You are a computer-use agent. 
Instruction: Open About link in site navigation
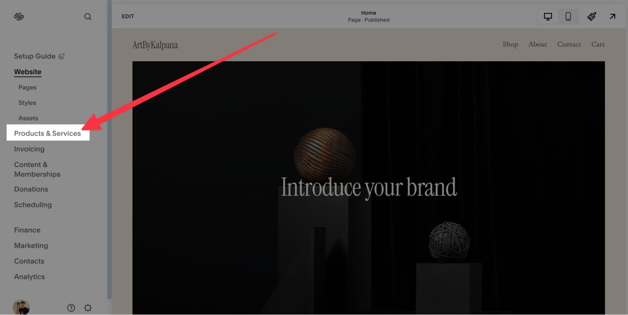(x=537, y=44)
